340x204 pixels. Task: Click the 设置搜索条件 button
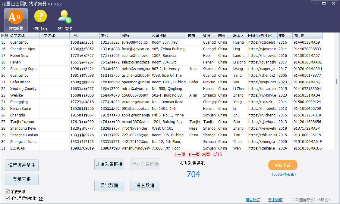point(22,165)
